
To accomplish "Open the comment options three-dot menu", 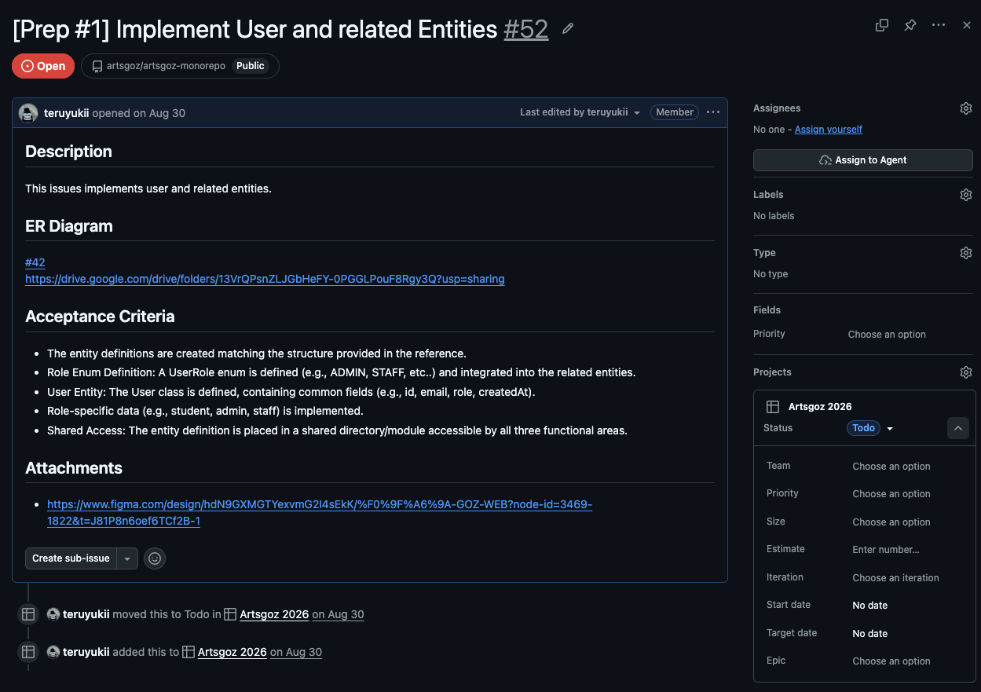I will click(x=713, y=112).
